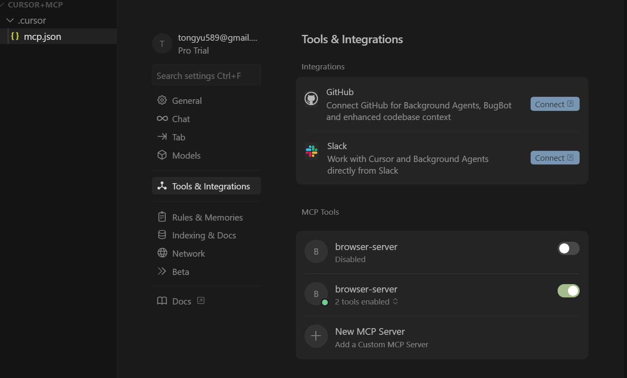Click the Slack logo icon

(312, 151)
